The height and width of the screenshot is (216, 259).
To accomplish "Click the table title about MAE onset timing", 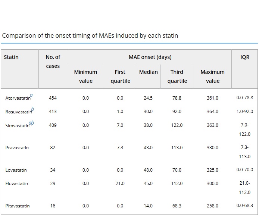I will point(90,35).
